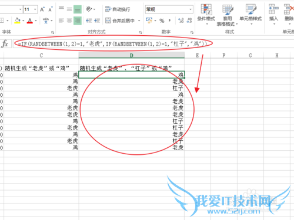The width and height of the screenshot is (294, 220).
Task: Expand the 合并后居中 options arrow
Action: pos(139,21)
